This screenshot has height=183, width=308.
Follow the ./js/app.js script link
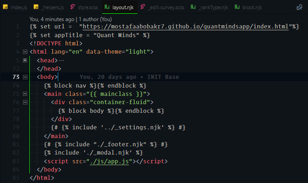point(110,161)
